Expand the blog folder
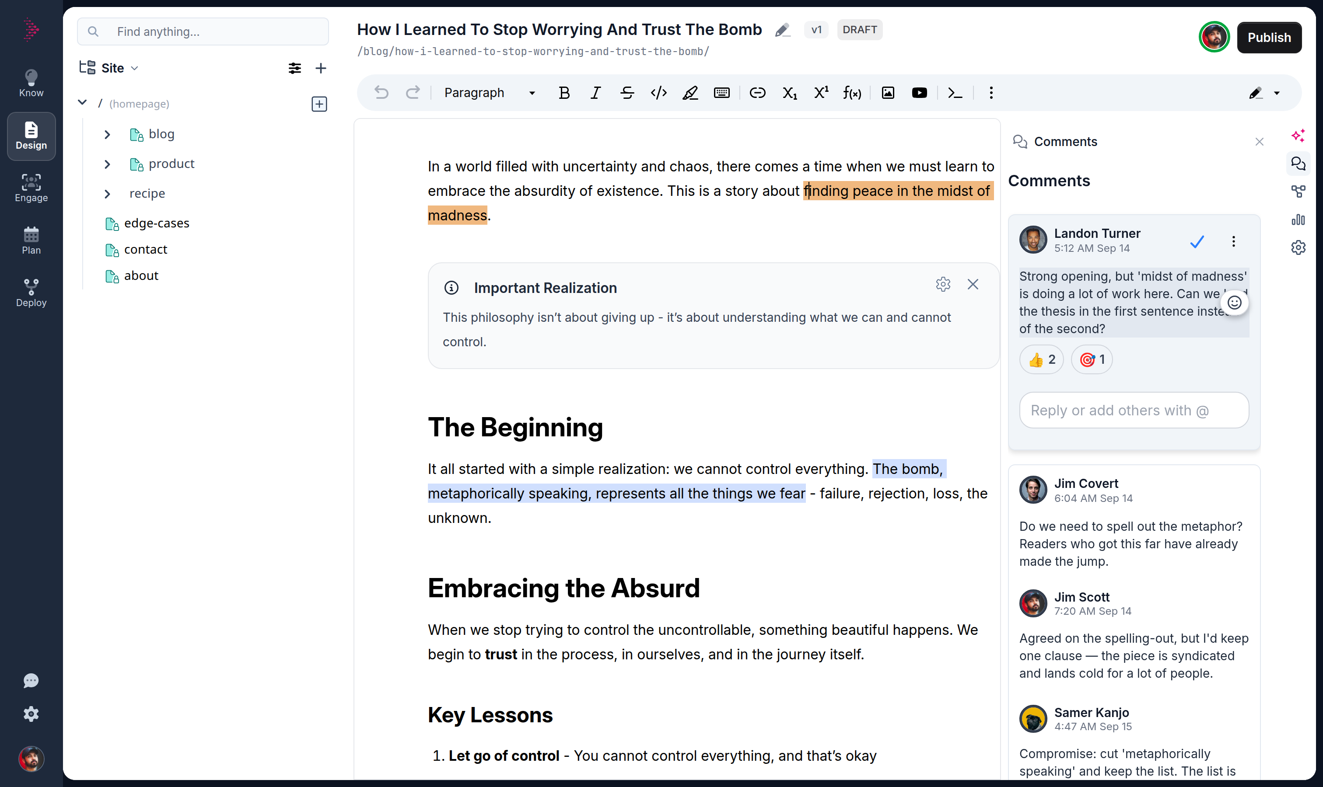The height and width of the screenshot is (787, 1323). click(x=107, y=135)
